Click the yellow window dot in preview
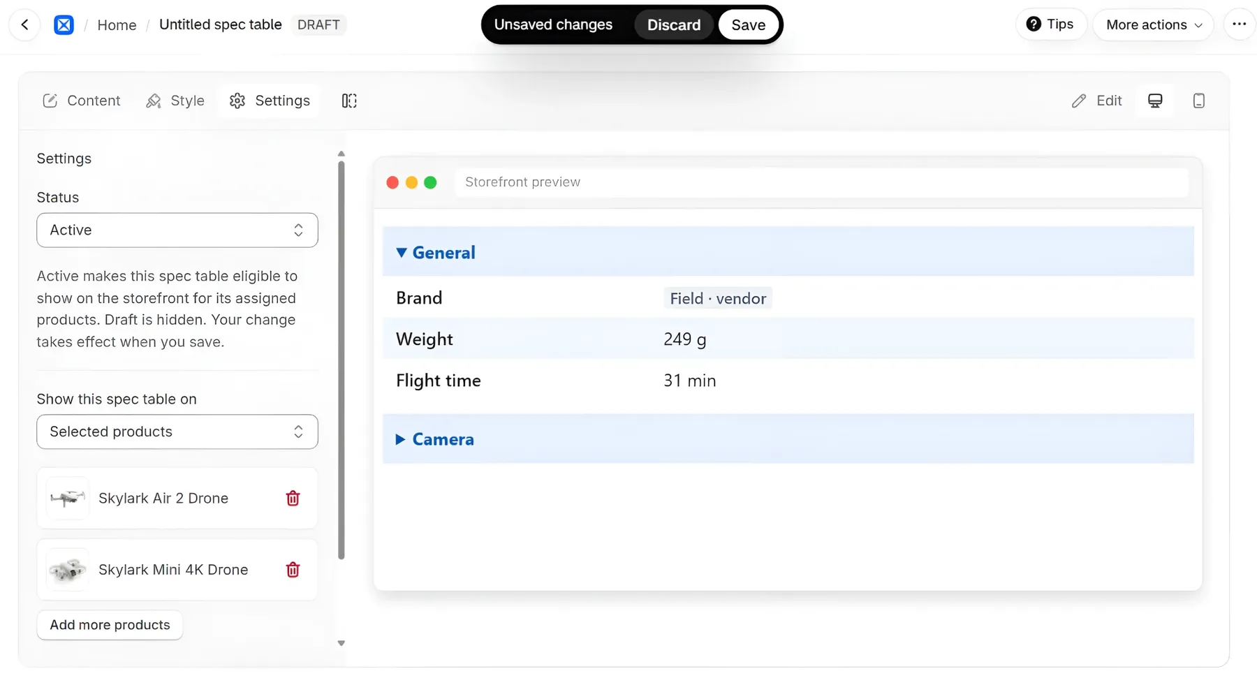This screenshot has width=1257, height=685. coord(411,182)
